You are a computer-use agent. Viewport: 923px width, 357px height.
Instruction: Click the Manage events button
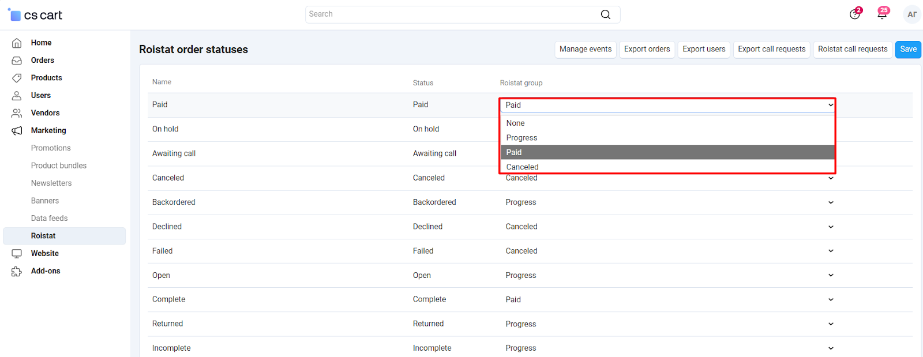click(586, 50)
